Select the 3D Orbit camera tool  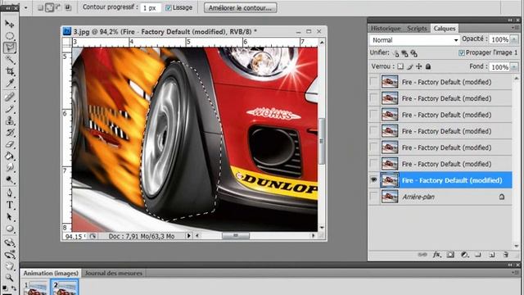(9, 254)
